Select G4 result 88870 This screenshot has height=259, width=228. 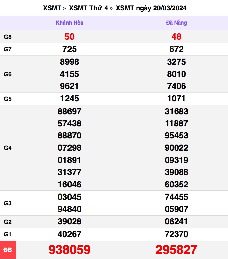click(x=70, y=135)
